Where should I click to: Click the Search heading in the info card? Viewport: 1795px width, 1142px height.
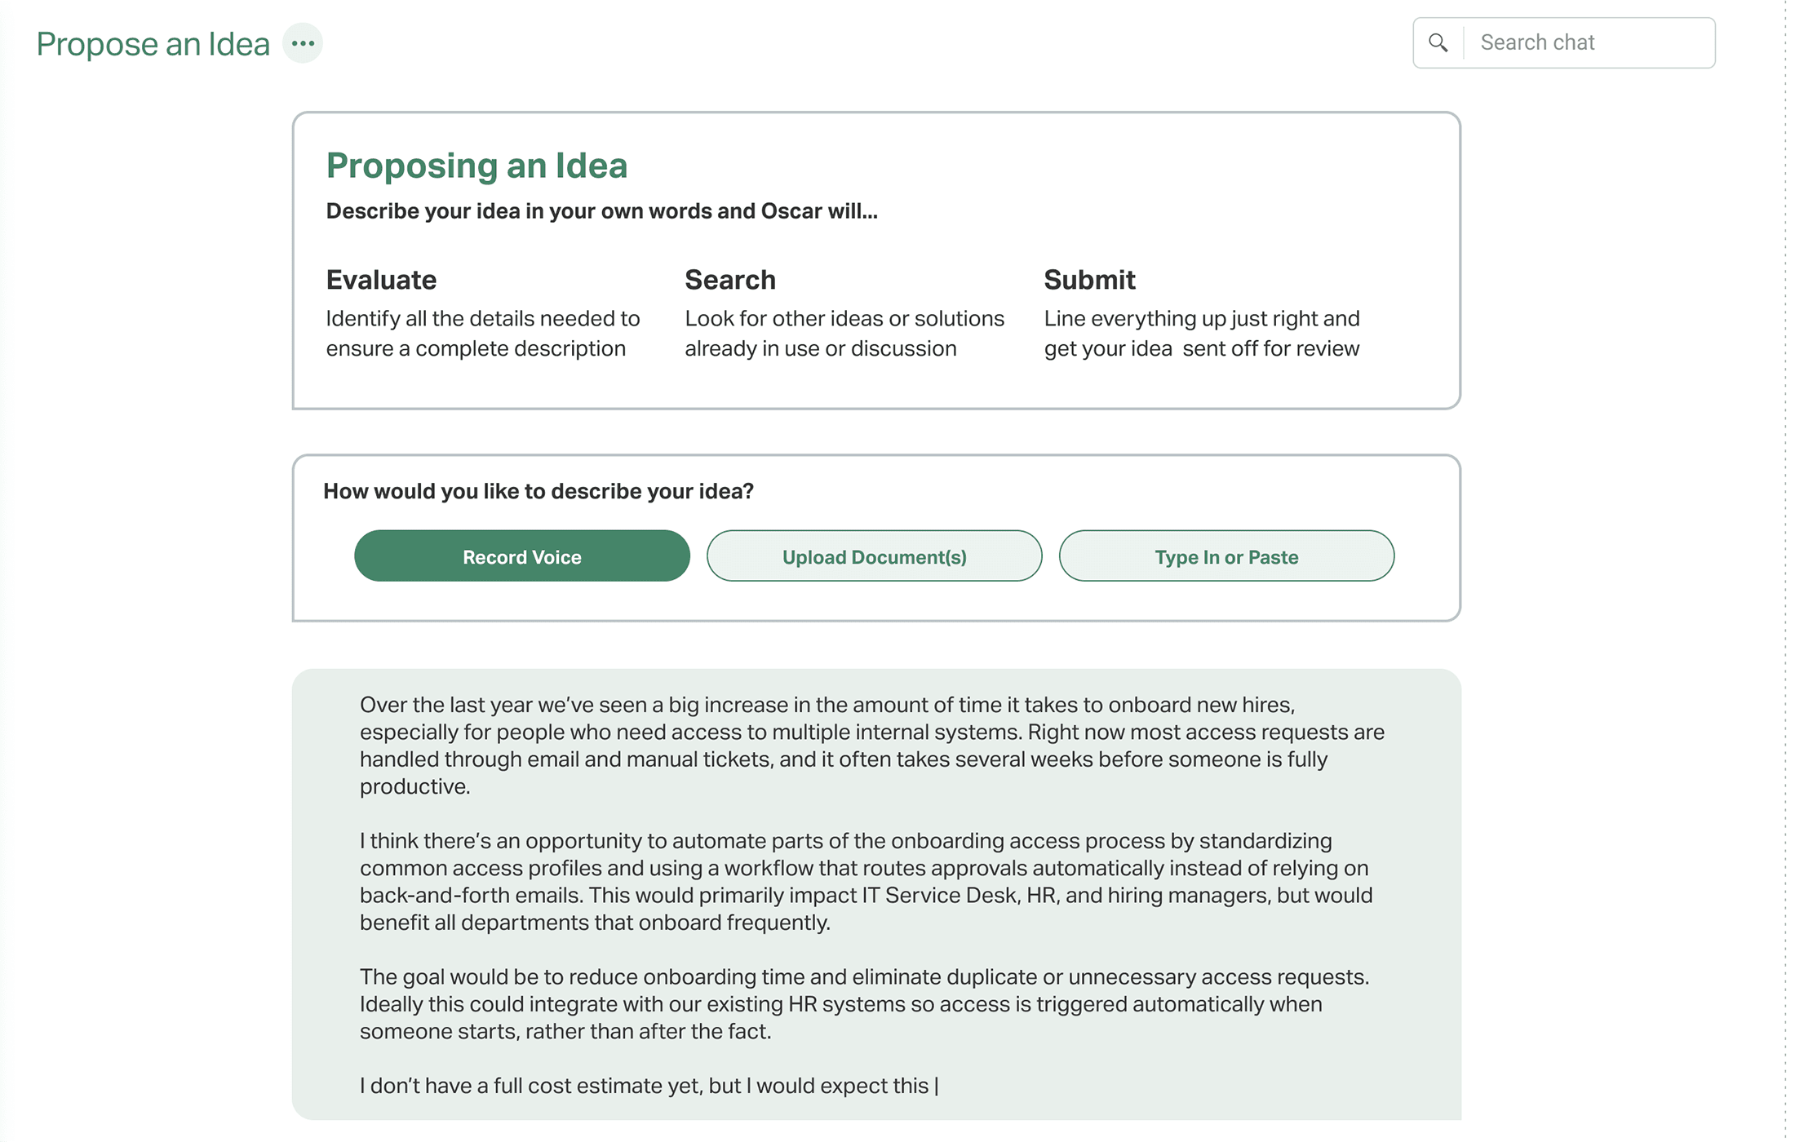(x=730, y=280)
